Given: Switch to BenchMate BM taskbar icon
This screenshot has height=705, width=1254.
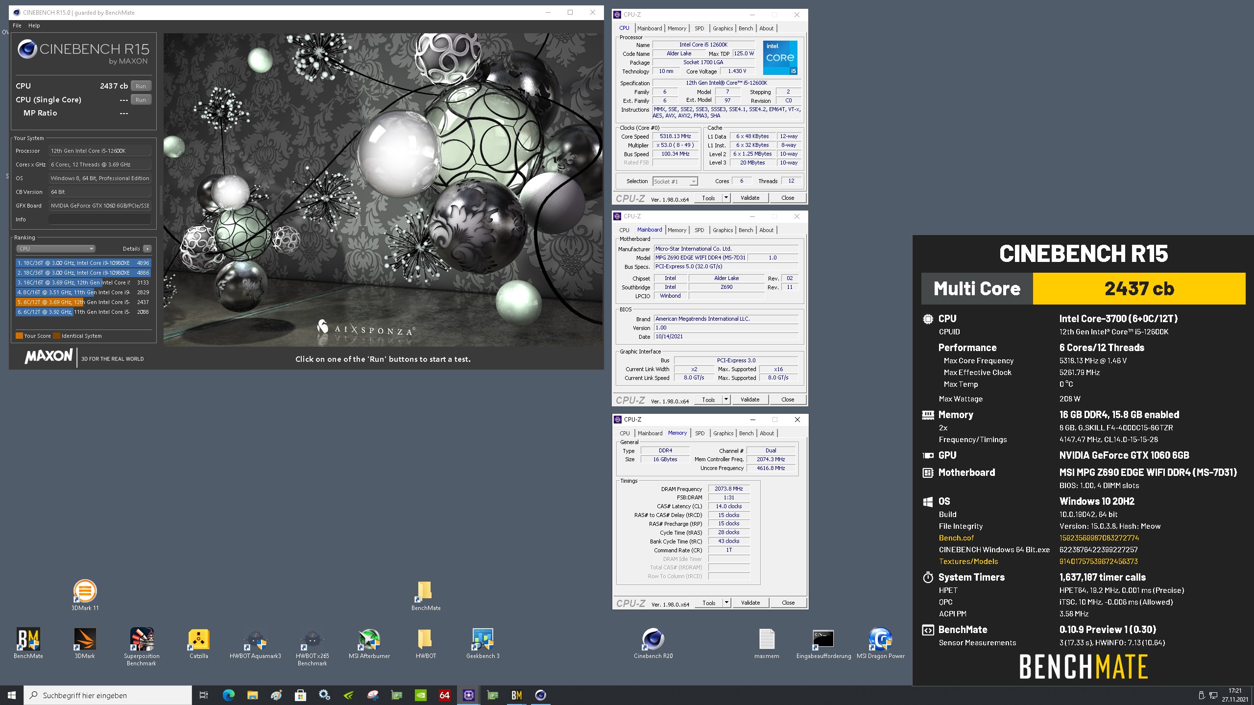Looking at the screenshot, I should click(516, 695).
